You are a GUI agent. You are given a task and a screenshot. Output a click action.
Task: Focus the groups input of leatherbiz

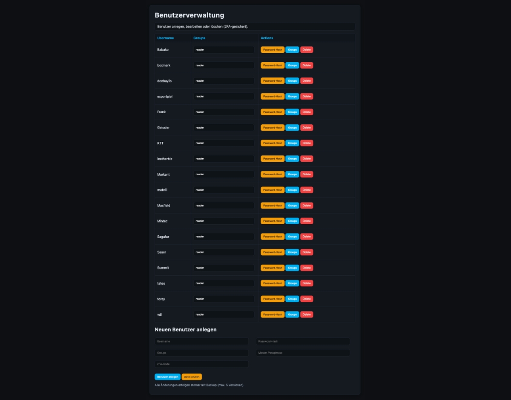pyautogui.click(x=224, y=159)
